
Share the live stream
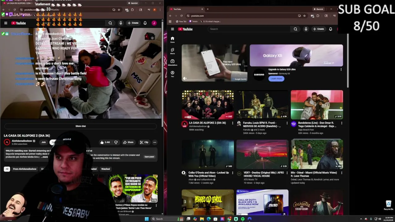tap(128, 142)
